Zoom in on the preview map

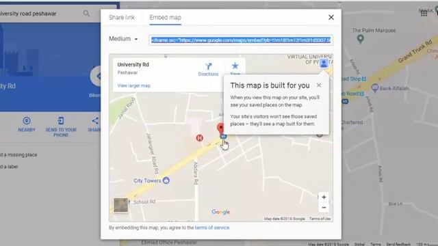[324, 197]
